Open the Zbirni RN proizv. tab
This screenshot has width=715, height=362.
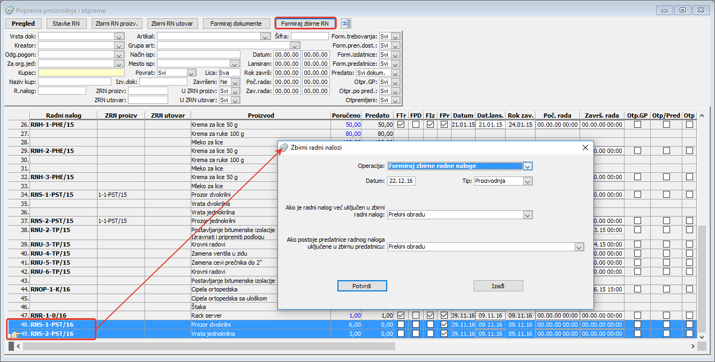(x=117, y=24)
